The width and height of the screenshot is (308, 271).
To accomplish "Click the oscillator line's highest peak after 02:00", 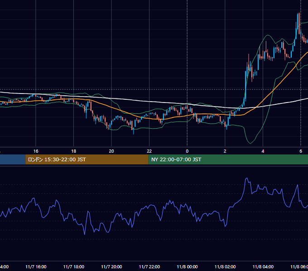I will coord(247,178).
